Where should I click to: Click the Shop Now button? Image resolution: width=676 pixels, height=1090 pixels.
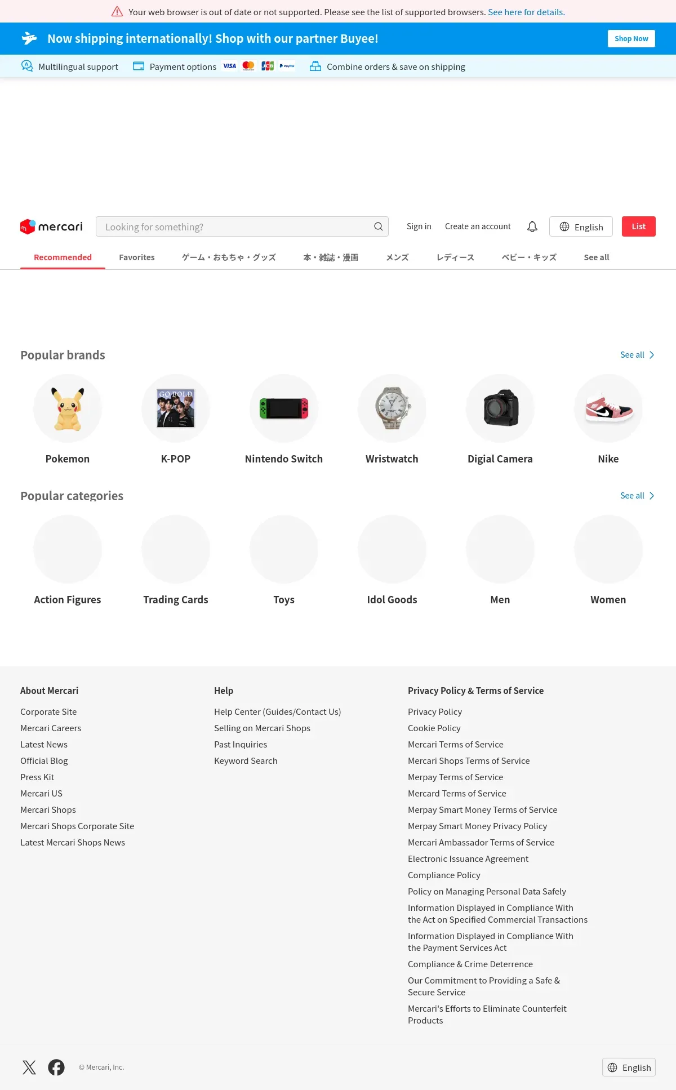click(x=631, y=38)
